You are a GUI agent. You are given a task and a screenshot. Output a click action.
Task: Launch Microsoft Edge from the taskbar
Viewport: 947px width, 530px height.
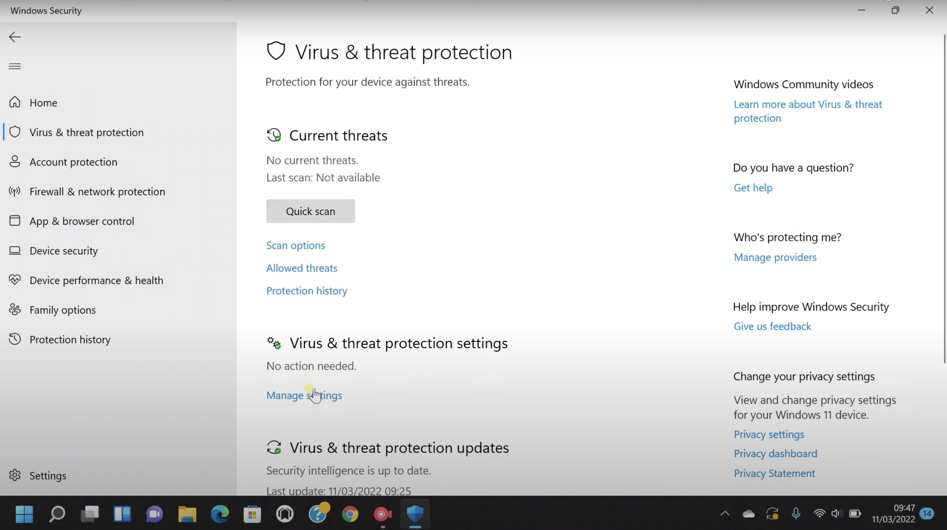[220, 514]
